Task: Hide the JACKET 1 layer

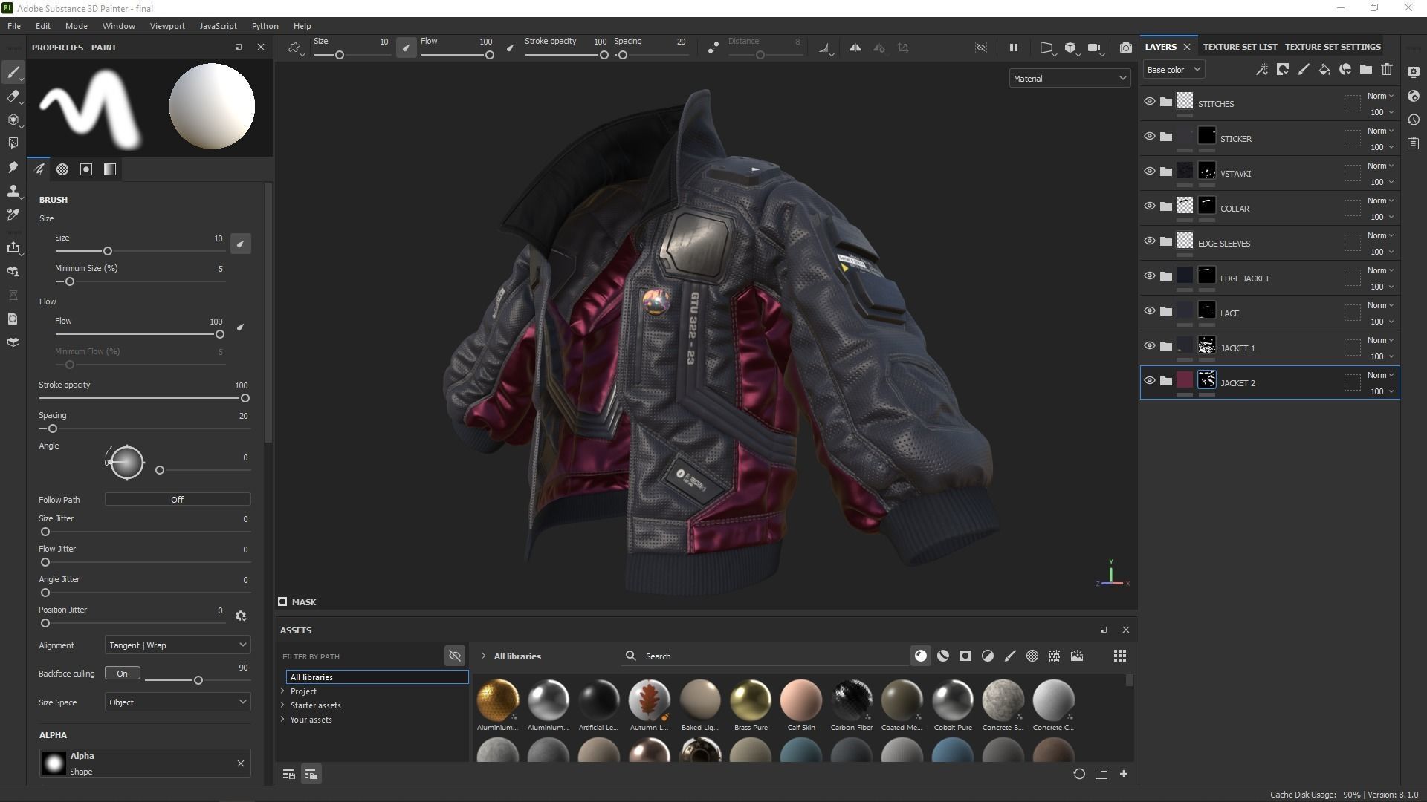Action: [x=1150, y=346]
